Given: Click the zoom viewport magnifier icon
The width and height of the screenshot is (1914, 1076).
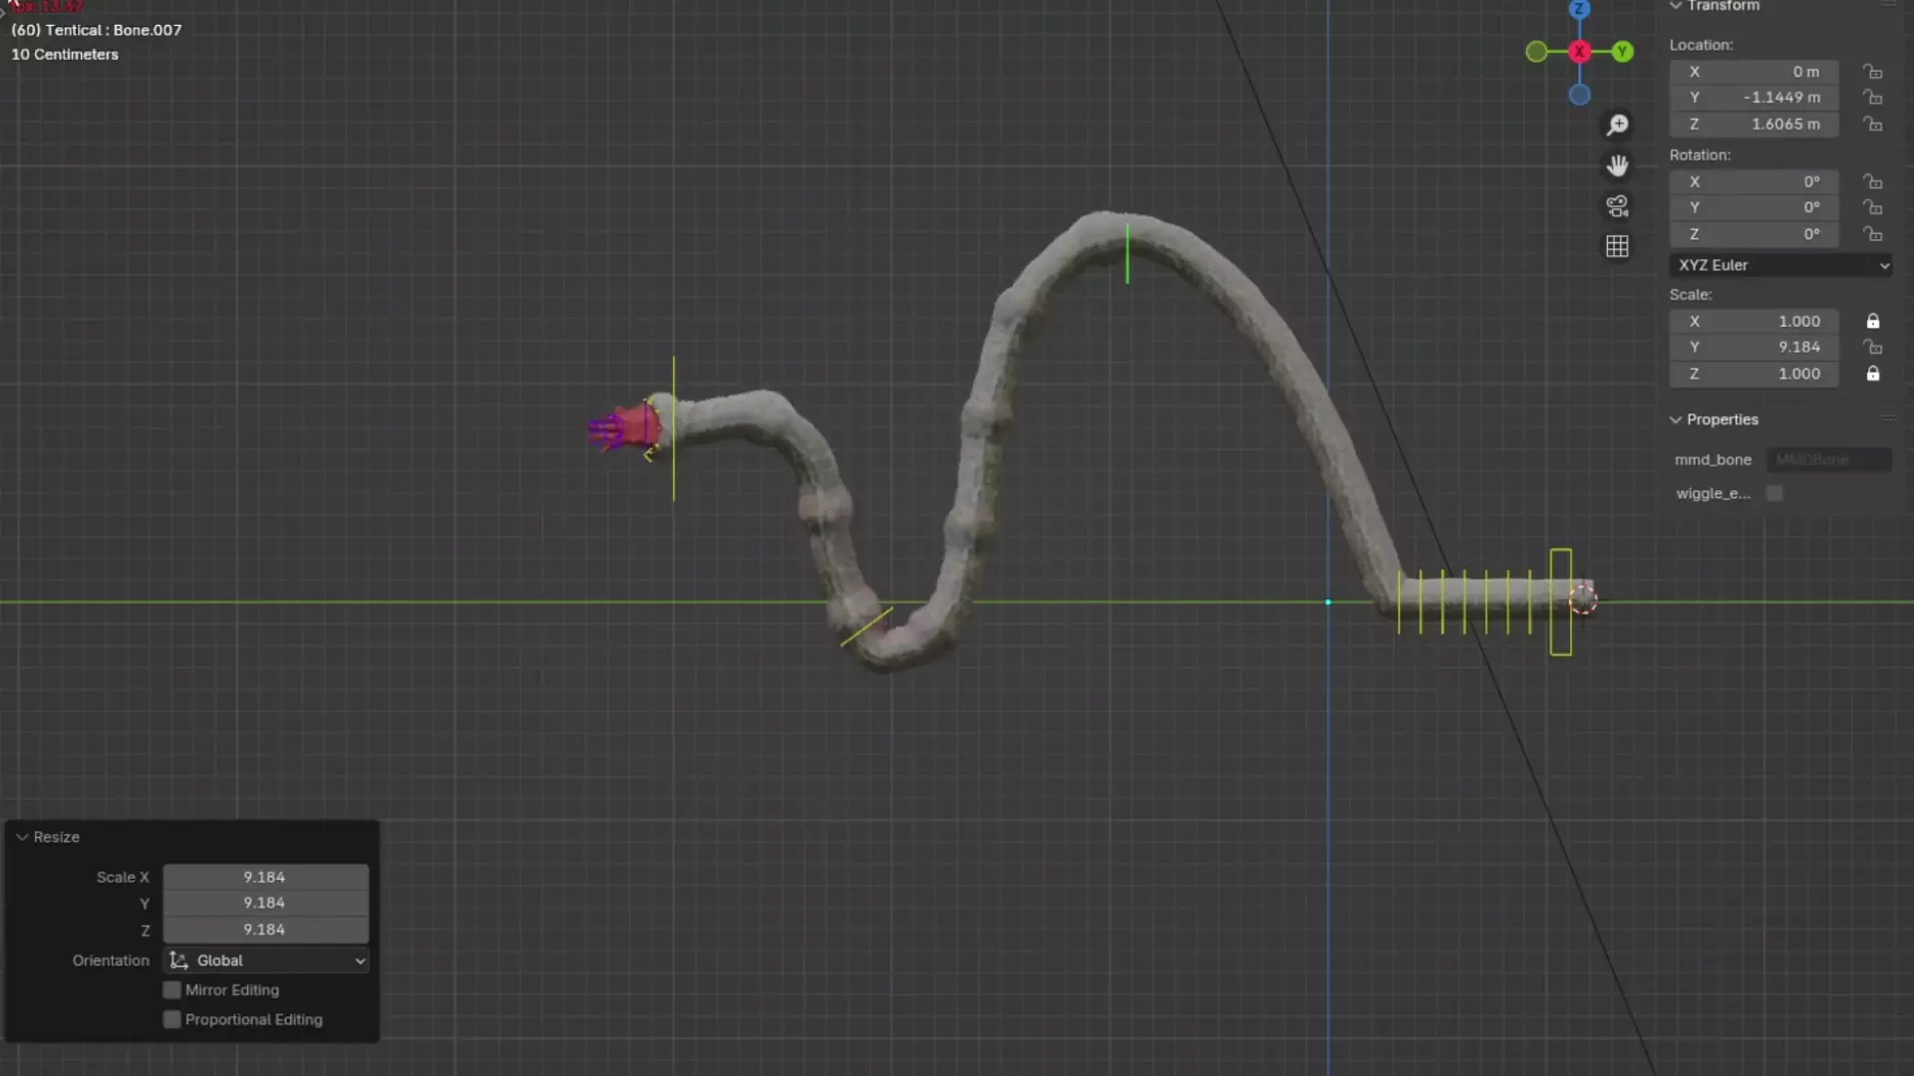Looking at the screenshot, I should click(1617, 126).
